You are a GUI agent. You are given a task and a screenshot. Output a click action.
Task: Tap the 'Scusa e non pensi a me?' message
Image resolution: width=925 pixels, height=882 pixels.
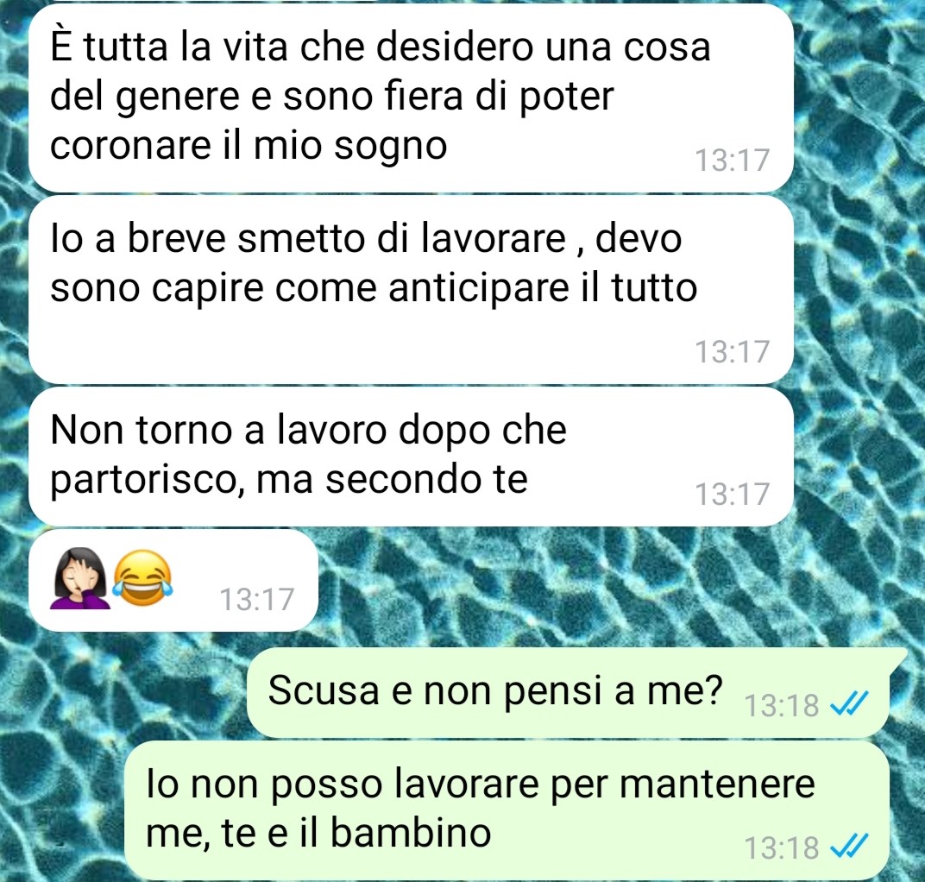(569, 691)
